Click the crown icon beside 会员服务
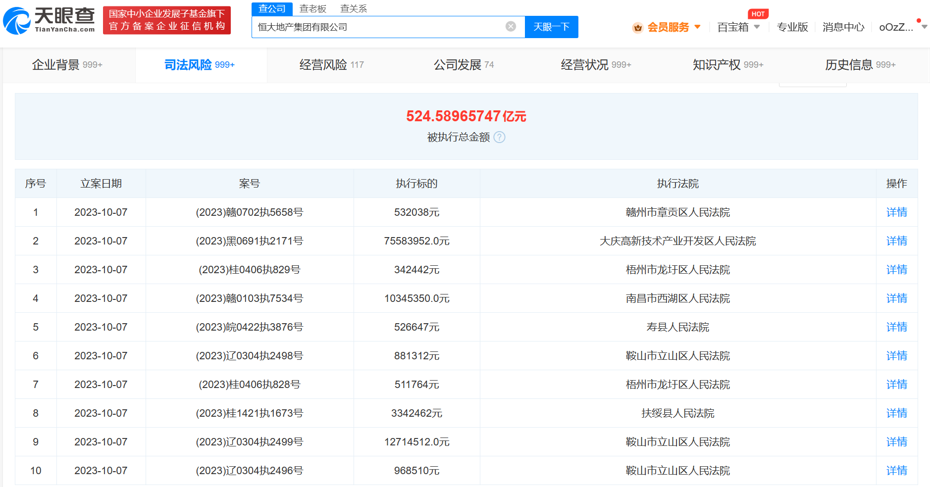Image resolution: width=930 pixels, height=487 pixels. pos(638,28)
